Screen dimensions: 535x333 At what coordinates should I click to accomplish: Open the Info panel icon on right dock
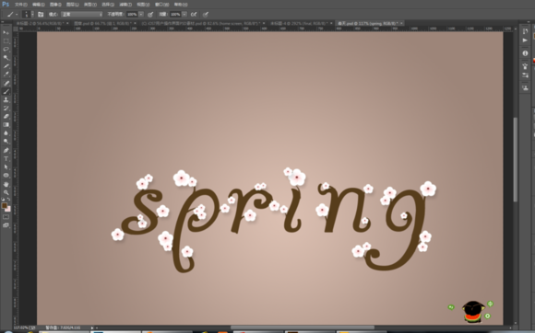(525, 53)
